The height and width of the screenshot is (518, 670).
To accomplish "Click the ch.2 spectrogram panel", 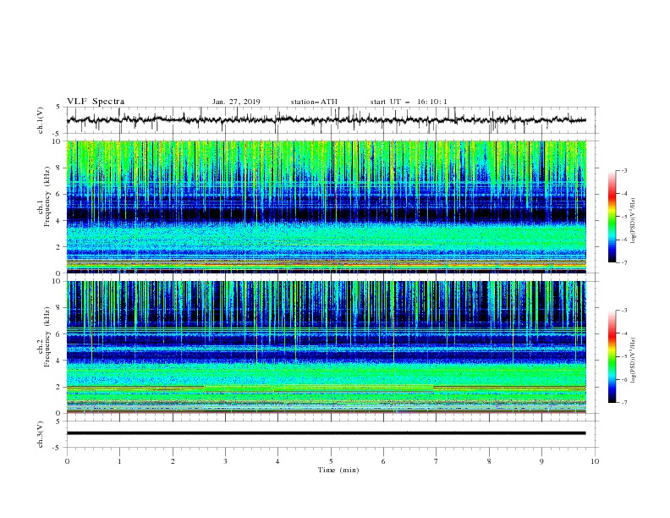I will click(326, 347).
